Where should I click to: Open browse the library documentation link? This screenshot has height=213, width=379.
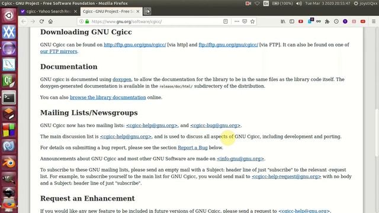click(108, 97)
